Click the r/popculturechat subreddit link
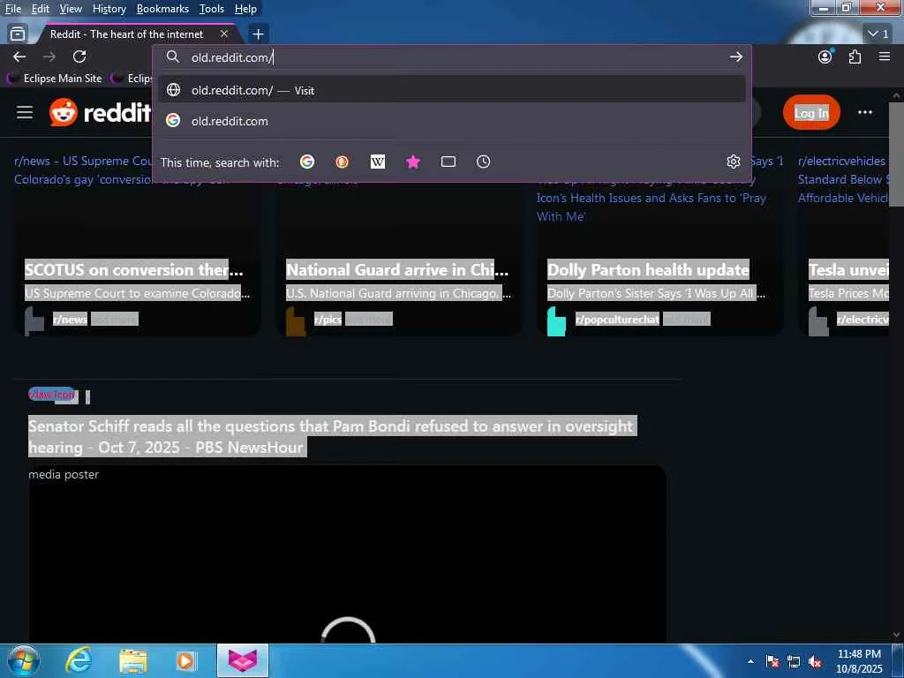This screenshot has height=678, width=904. coord(617,319)
